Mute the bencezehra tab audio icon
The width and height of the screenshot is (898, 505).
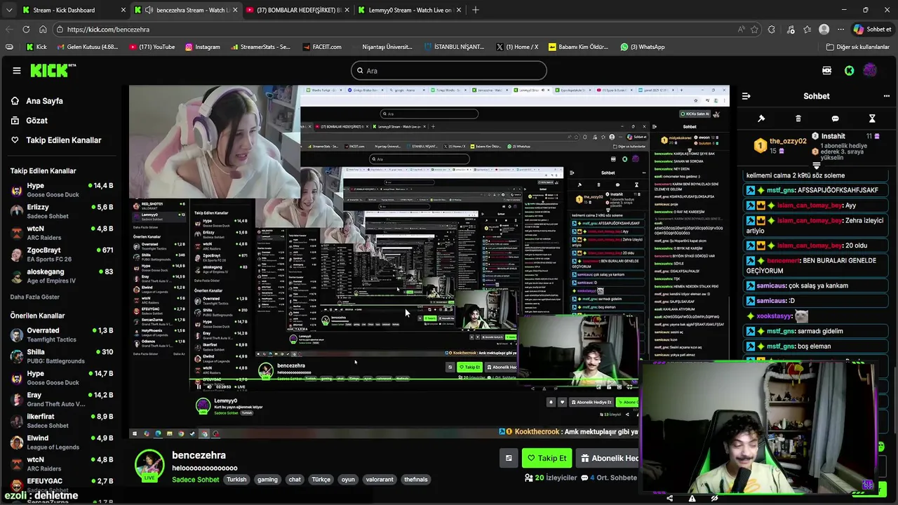click(x=149, y=10)
